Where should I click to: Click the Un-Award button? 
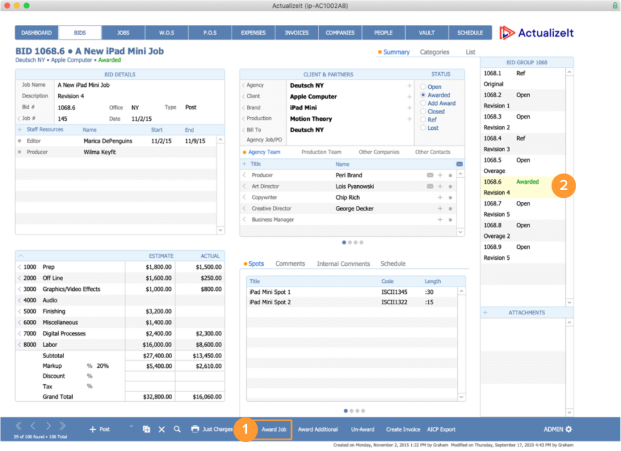363,430
